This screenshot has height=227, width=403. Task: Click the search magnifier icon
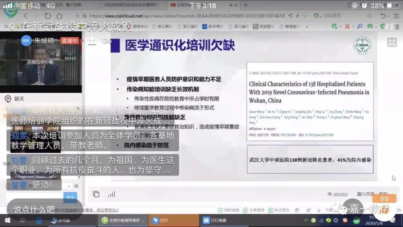[x=369, y=16]
